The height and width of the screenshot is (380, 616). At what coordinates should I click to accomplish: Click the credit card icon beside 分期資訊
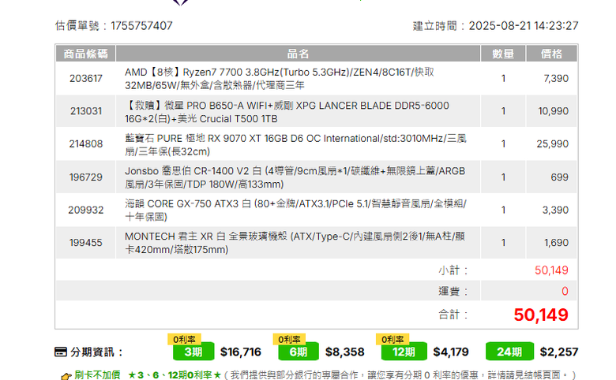pyautogui.click(x=61, y=352)
